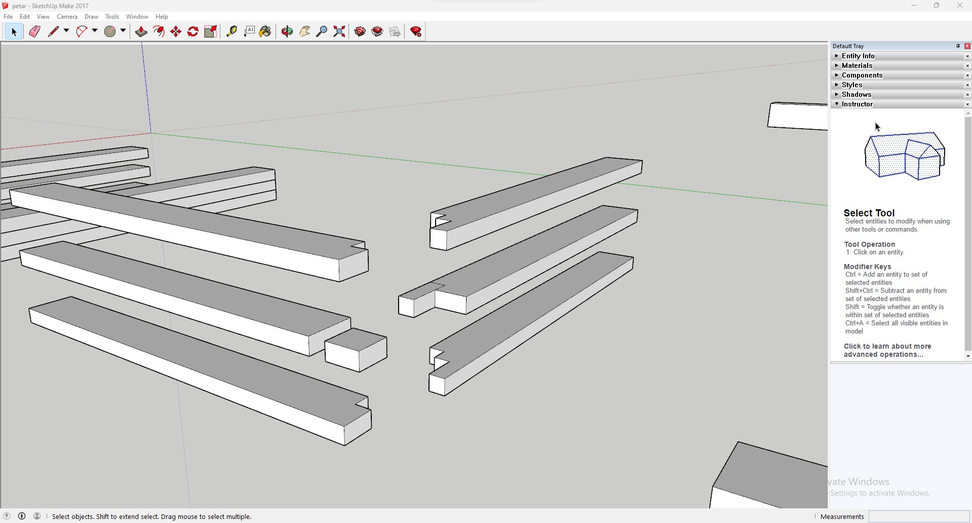
Task: Close the Materials panel
Action: 967,66
